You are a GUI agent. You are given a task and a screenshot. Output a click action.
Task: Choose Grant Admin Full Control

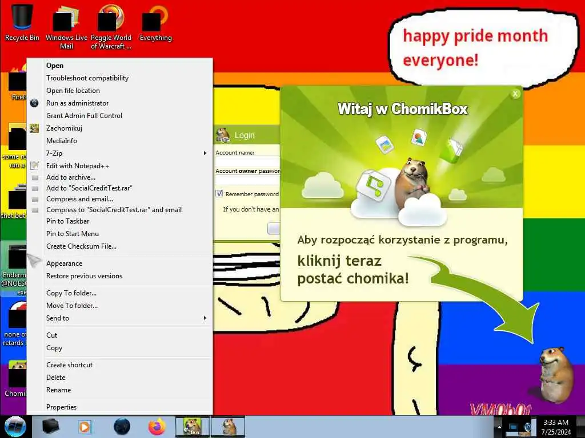tap(119, 116)
